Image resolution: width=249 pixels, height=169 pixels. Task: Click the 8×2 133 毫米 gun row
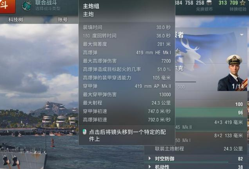(211, 138)
